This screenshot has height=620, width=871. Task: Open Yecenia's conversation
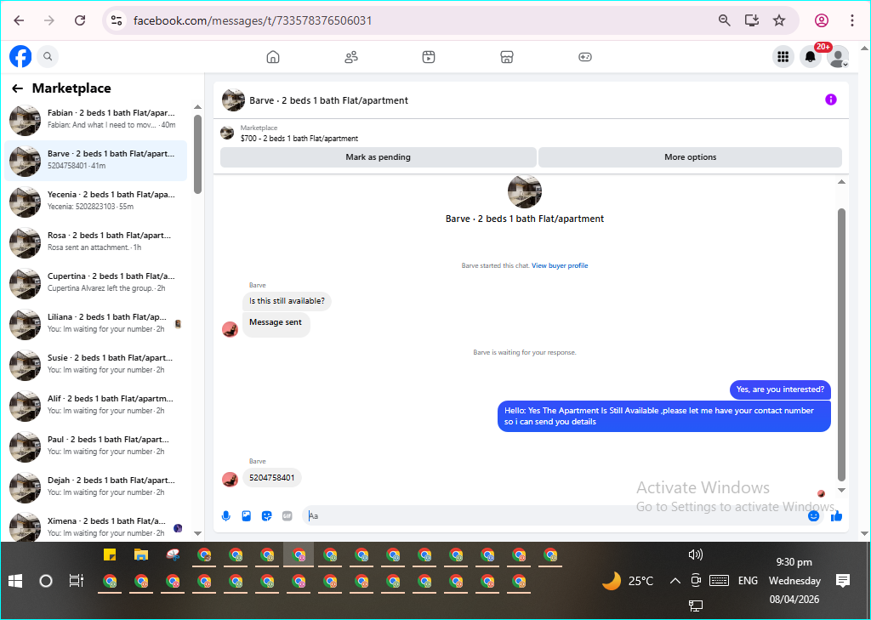tap(95, 201)
